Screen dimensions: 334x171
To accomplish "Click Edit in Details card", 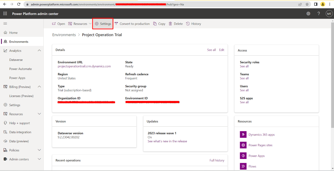I will click(x=222, y=50).
